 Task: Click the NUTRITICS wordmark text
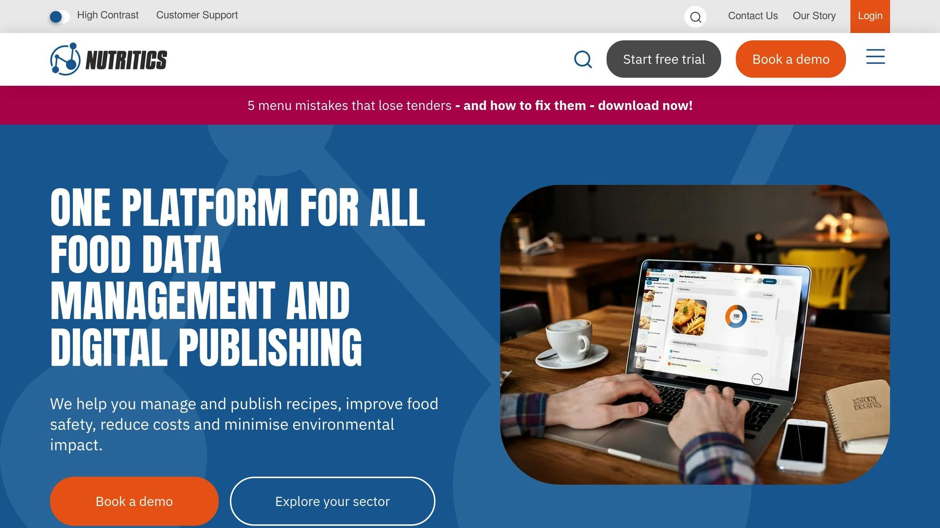tap(126, 60)
